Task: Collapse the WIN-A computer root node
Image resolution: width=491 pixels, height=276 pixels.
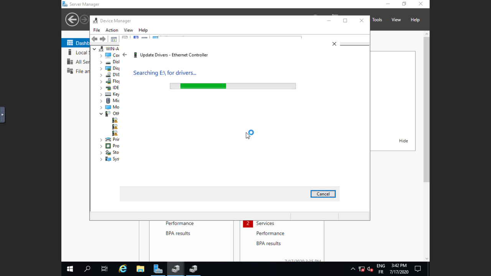Action: click(x=94, y=49)
